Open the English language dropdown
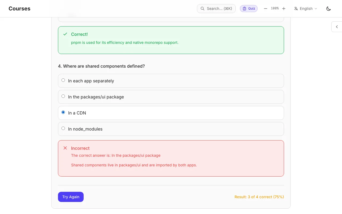This screenshot has height=214, width=342. (306, 9)
